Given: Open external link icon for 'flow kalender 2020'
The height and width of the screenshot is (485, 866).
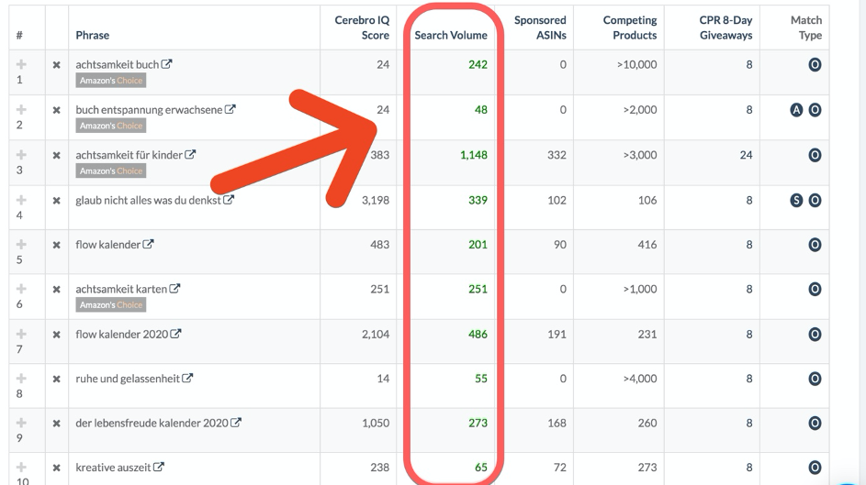Looking at the screenshot, I should coord(176,334).
